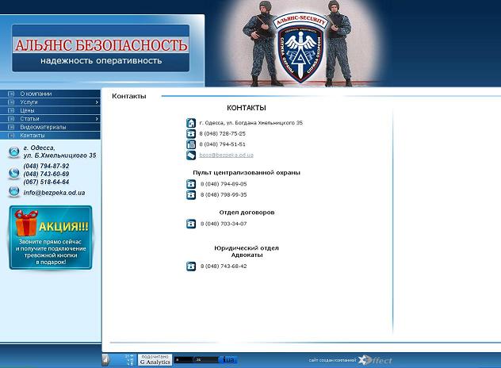Click sidebar phone (067) 518-64-64
Screen dimensions: 501x368
[x=46, y=182]
